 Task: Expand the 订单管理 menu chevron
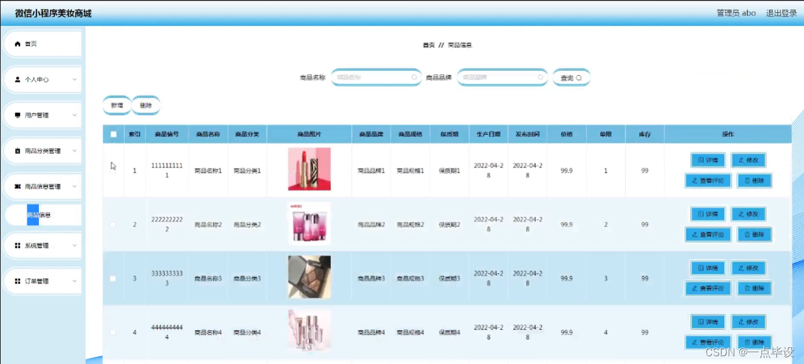pyautogui.click(x=75, y=282)
